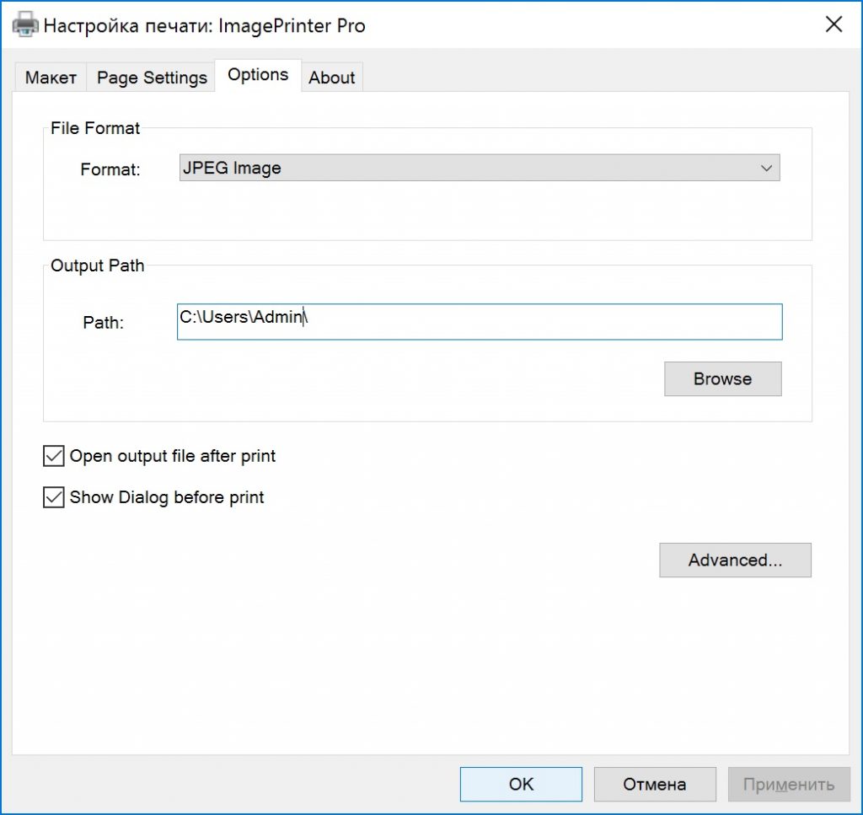Switch to the Макет tab
Image resolution: width=863 pixels, height=815 pixels.
(51, 78)
